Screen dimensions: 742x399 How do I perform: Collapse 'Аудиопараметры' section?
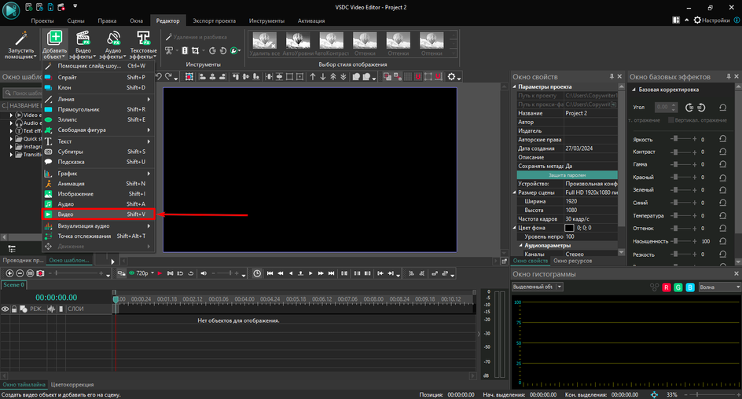[521, 245]
